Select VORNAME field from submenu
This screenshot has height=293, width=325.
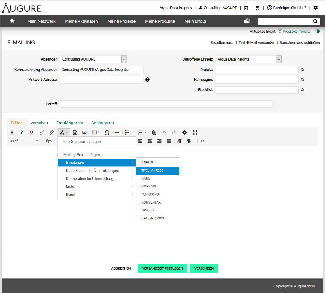[x=158, y=186]
